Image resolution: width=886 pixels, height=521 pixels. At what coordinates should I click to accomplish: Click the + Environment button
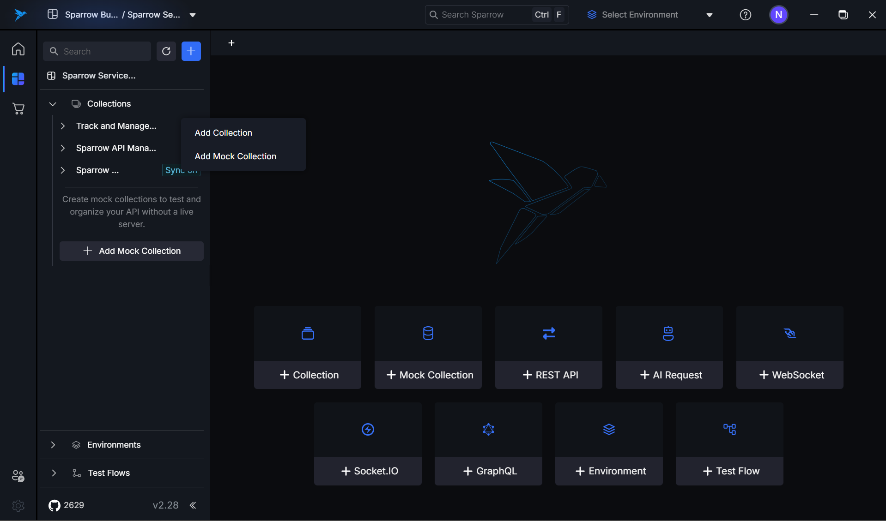[609, 471]
